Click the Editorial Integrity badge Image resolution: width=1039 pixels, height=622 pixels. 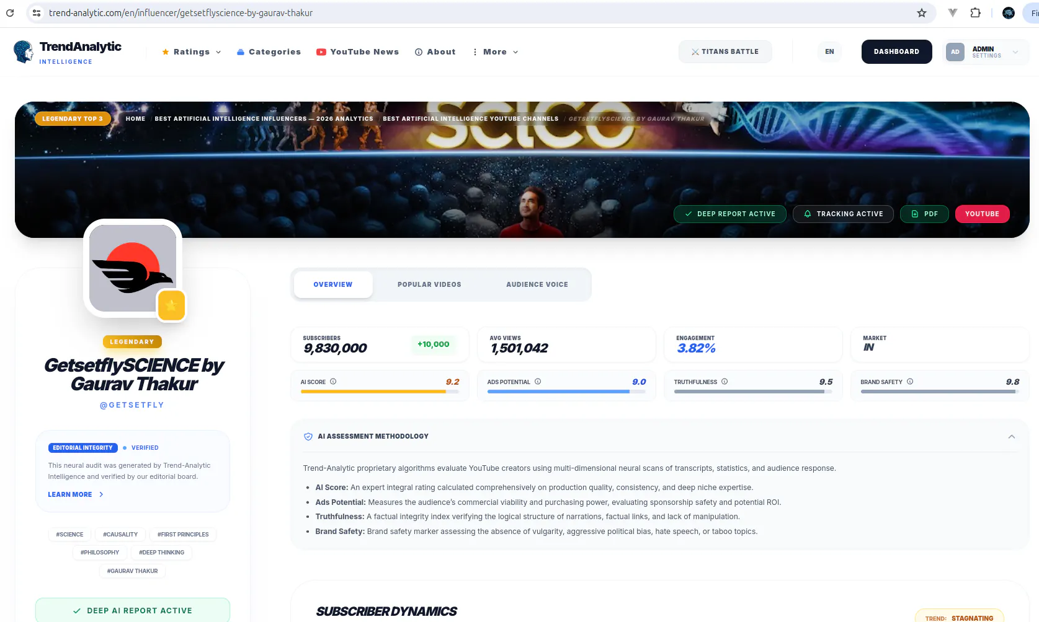click(x=83, y=447)
